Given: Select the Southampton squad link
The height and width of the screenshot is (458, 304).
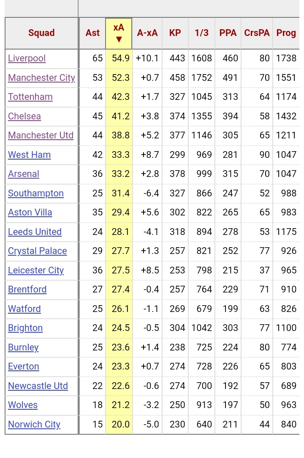Looking at the screenshot, I should pos(36,193).
